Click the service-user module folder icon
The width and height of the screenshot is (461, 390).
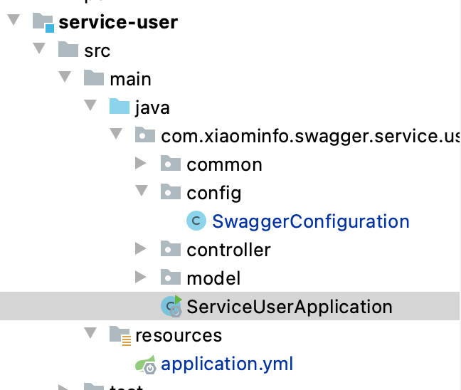pyautogui.click(x=43, y=22)
